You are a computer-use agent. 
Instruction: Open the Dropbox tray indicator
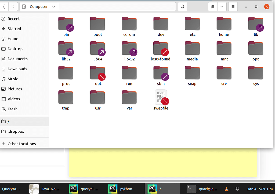pyautogui.click(x=237, y=189)
